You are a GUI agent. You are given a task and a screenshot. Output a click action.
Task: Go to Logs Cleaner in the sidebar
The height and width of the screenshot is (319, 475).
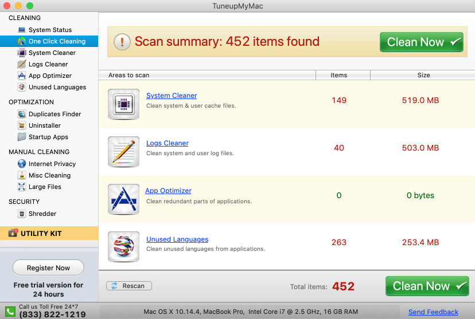49,64
